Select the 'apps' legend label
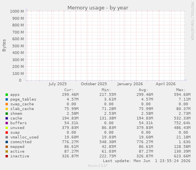The height and width of the screenshot is (170, 196). click(15, 95)
